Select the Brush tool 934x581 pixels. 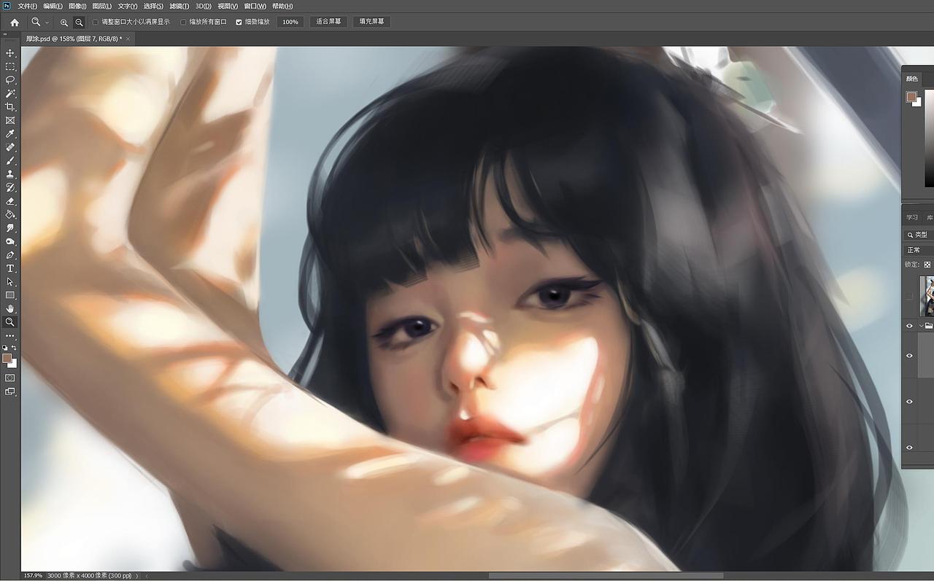pos(10,160)
